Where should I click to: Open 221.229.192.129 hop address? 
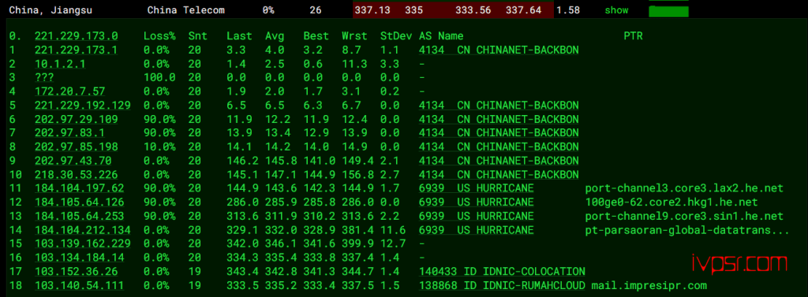(x=82, y=106)
